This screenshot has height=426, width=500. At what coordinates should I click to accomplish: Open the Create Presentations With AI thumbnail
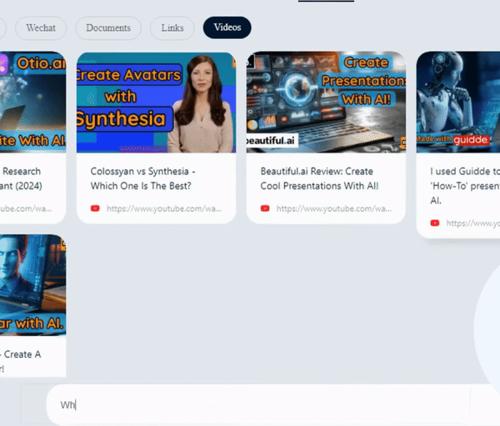(326, 102)
